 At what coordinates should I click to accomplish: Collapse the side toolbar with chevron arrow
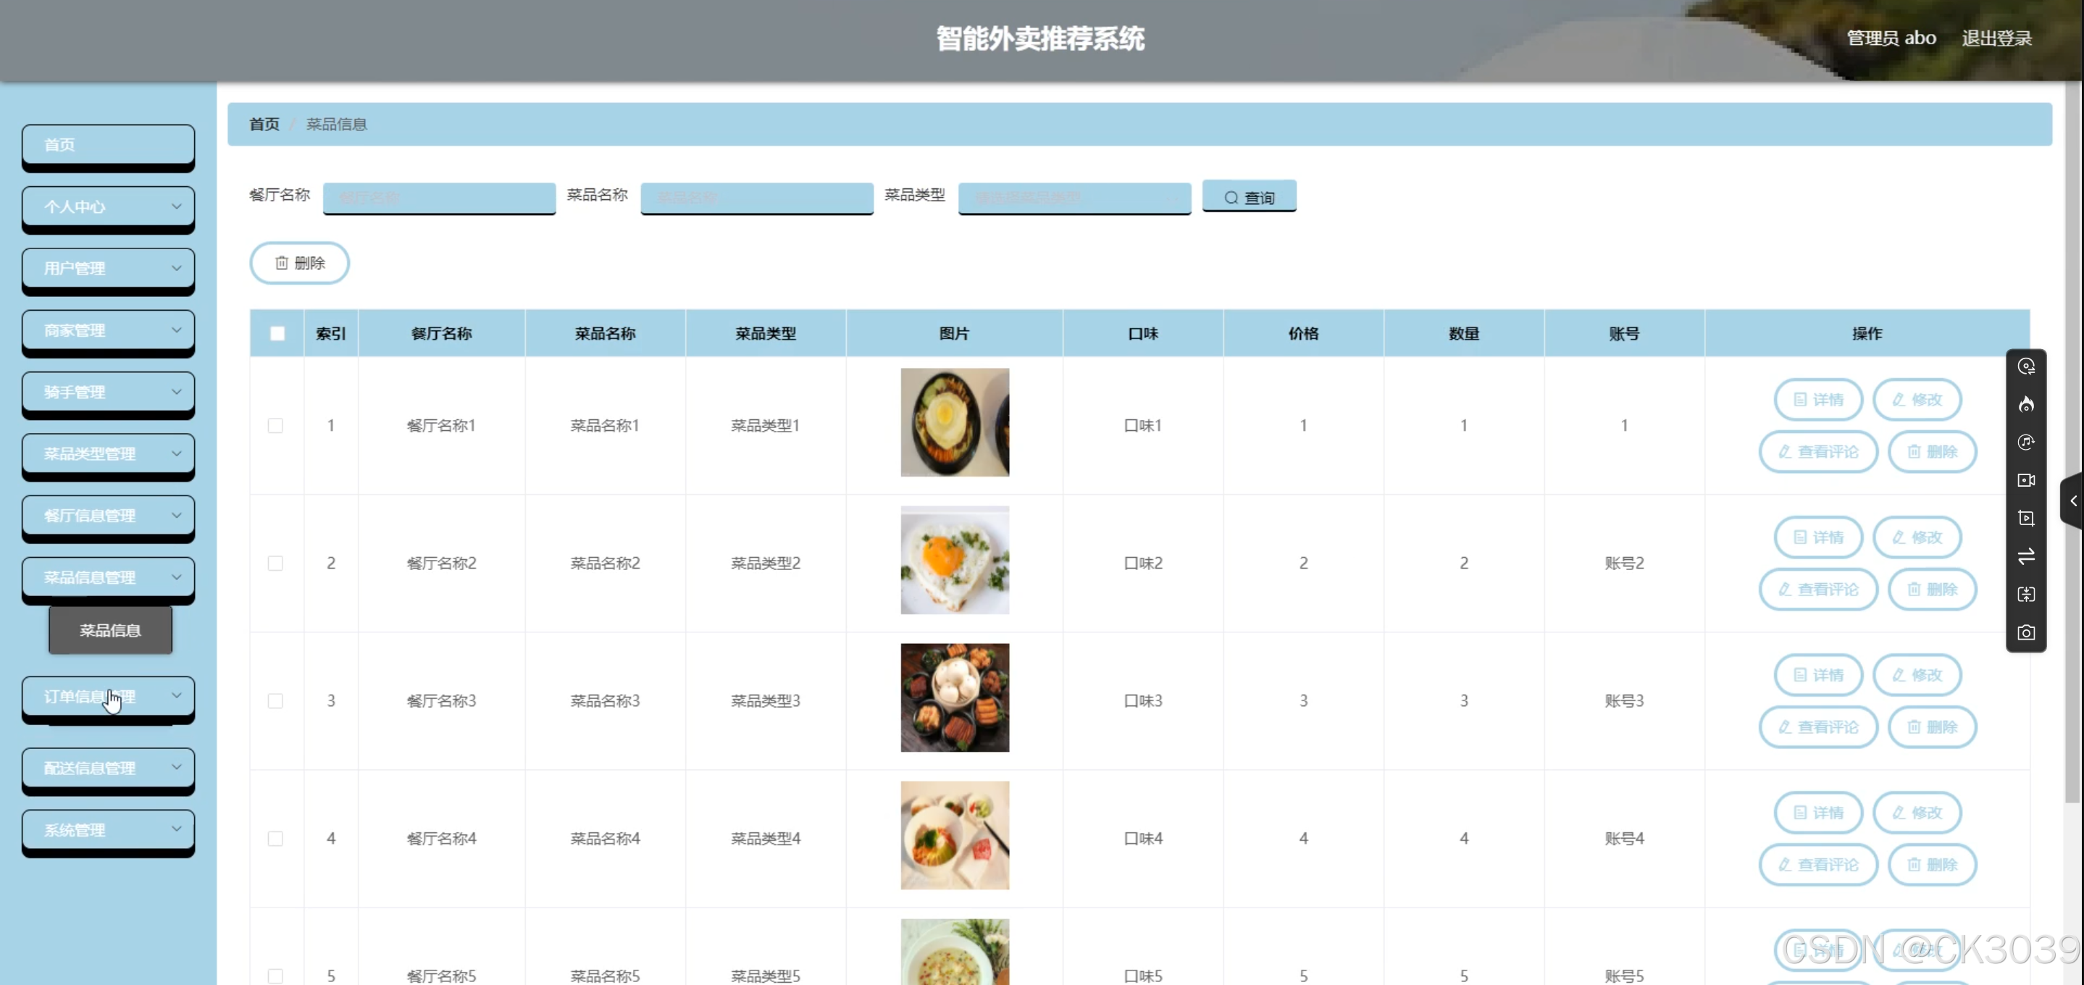[2073, 501]
